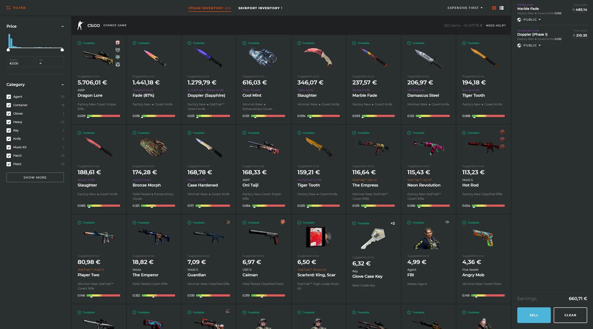Click the Player Two item name

coord(88,275)
